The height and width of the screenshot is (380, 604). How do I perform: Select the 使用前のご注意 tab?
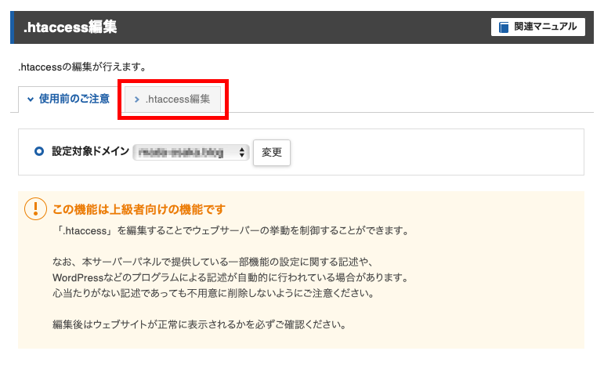68,99
